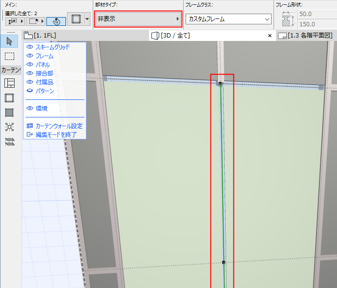Click the polygon selection method icon
This screenshot has height=288, width=337.
click(x=12, y=21)
